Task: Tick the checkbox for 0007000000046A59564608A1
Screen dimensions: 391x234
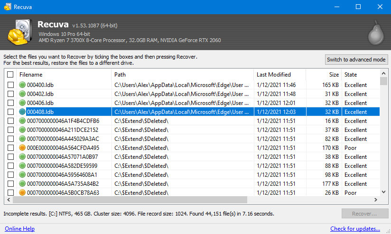Action: pos(10,174)
